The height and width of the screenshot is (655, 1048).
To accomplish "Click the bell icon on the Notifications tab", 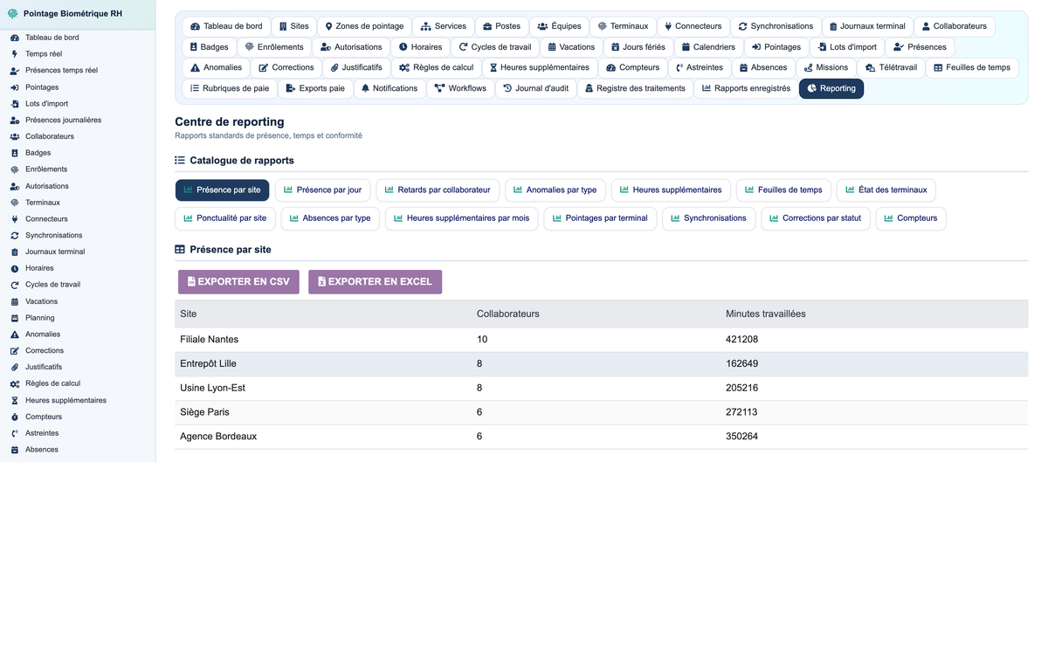I will point(365,88).
